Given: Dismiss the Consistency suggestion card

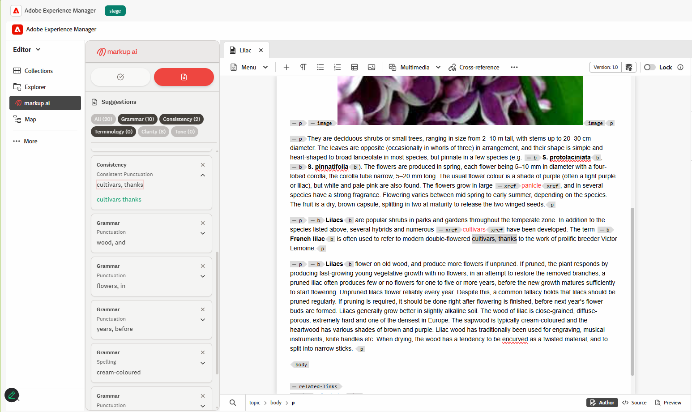Looking at the screenshot, I should 203,165.
